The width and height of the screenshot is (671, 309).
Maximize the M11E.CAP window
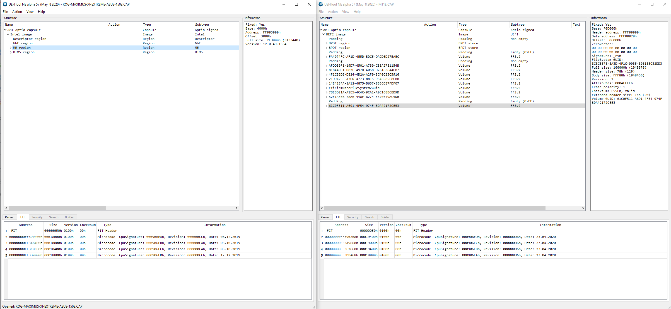click(x=652, y=4)
